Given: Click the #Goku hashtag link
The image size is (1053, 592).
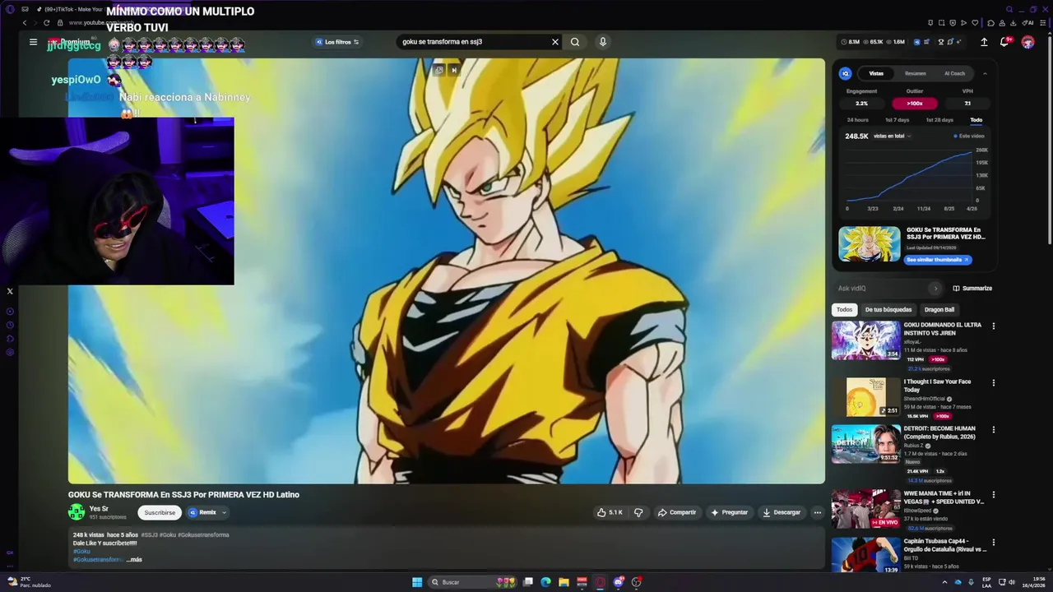Looking at the screenshot, I should click(x=81, y=552).
